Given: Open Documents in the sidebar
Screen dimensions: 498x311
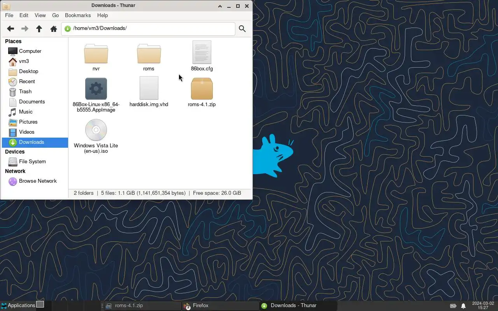Looking at the screenshot, I should click(x=35, y=101).
